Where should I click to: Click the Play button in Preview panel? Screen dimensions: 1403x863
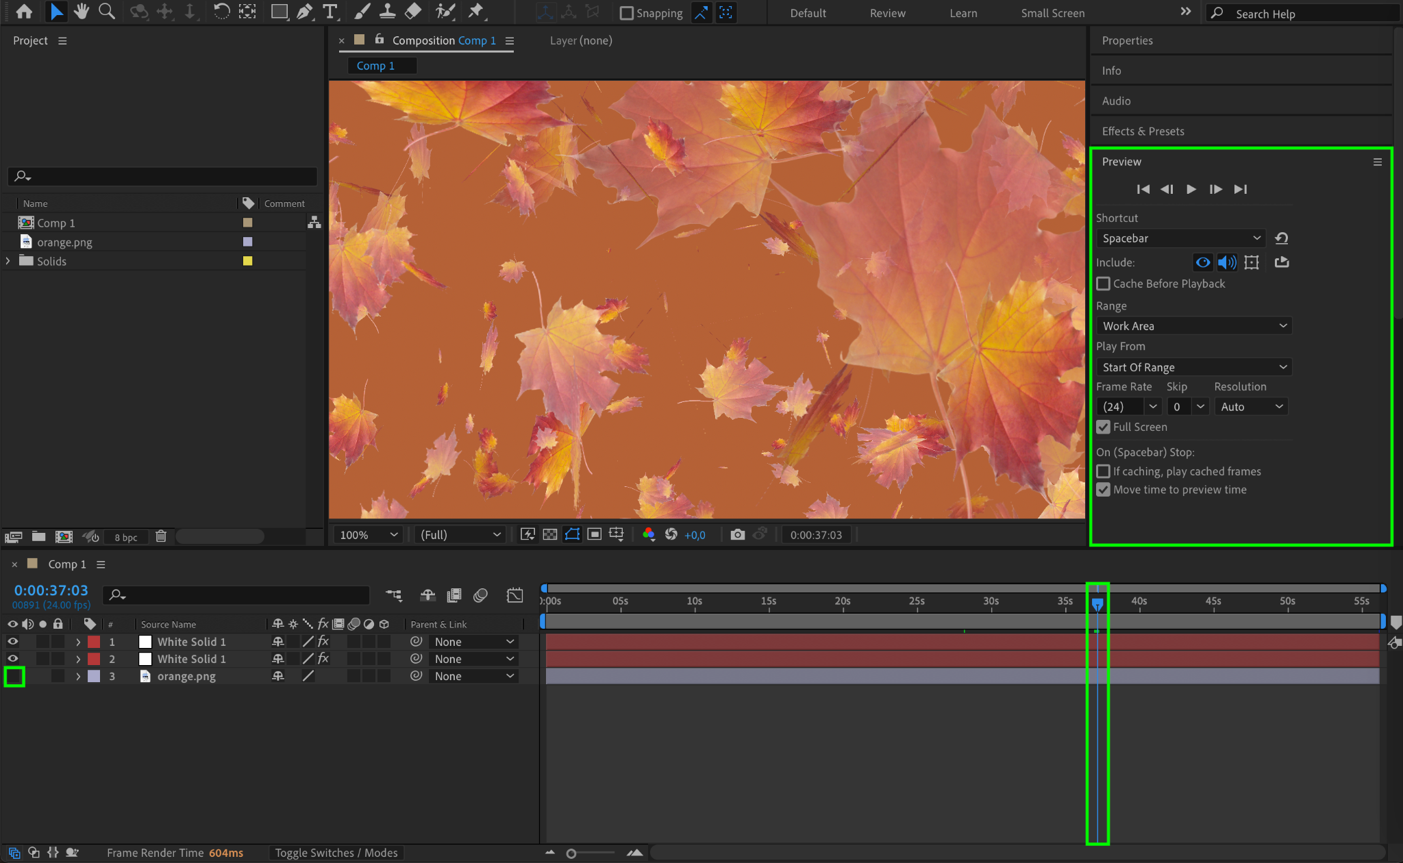click(x=1191, y=189)
